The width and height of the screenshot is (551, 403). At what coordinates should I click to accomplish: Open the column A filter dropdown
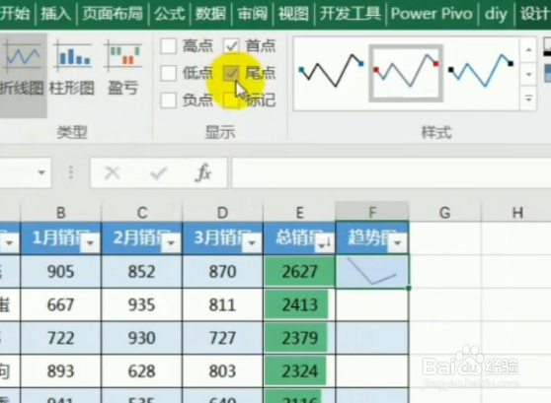(x=9, y=242)
